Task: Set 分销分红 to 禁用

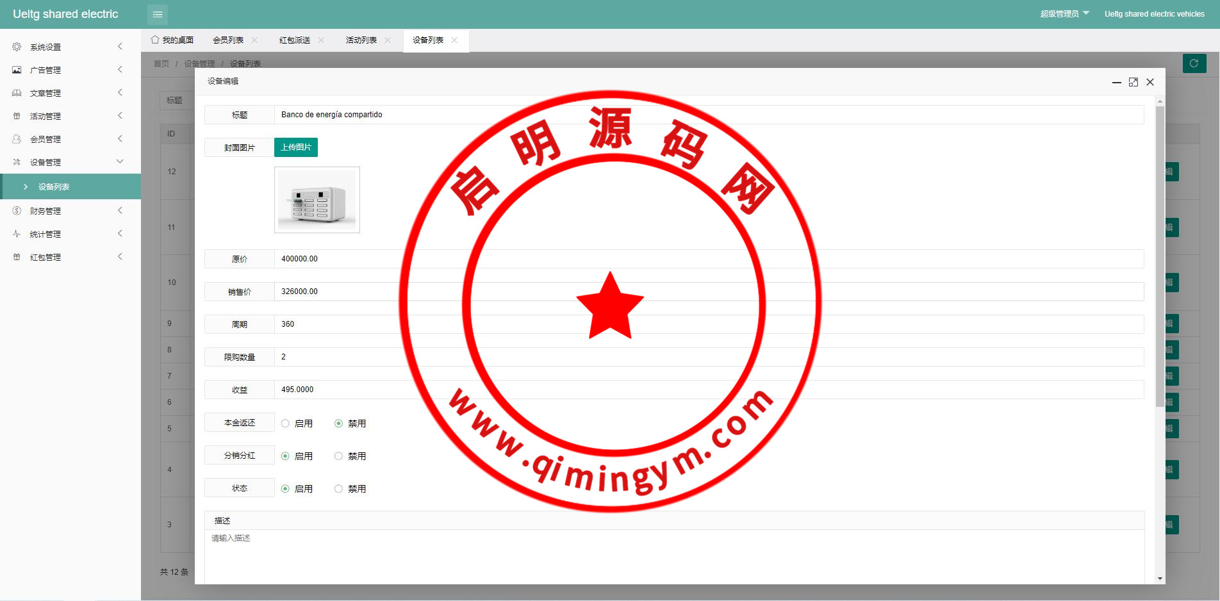Action: pyautogui.click(x=338, y=456)
